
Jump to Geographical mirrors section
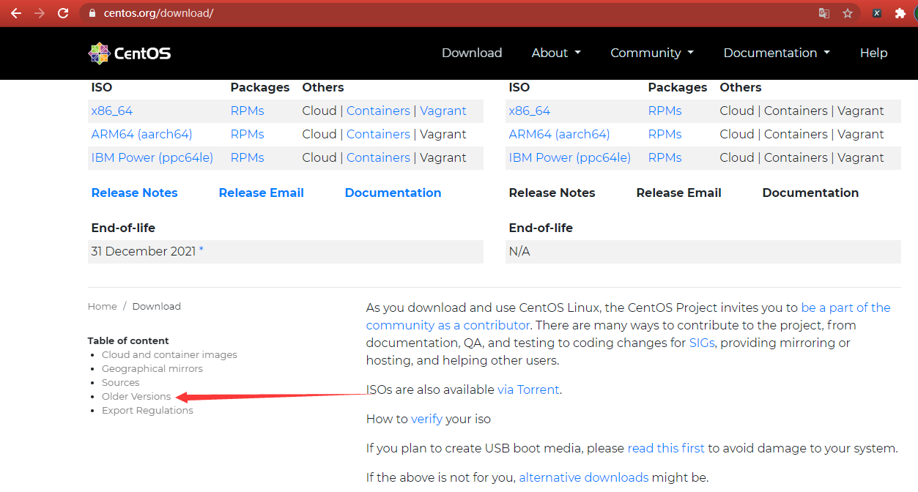[152, 368]
